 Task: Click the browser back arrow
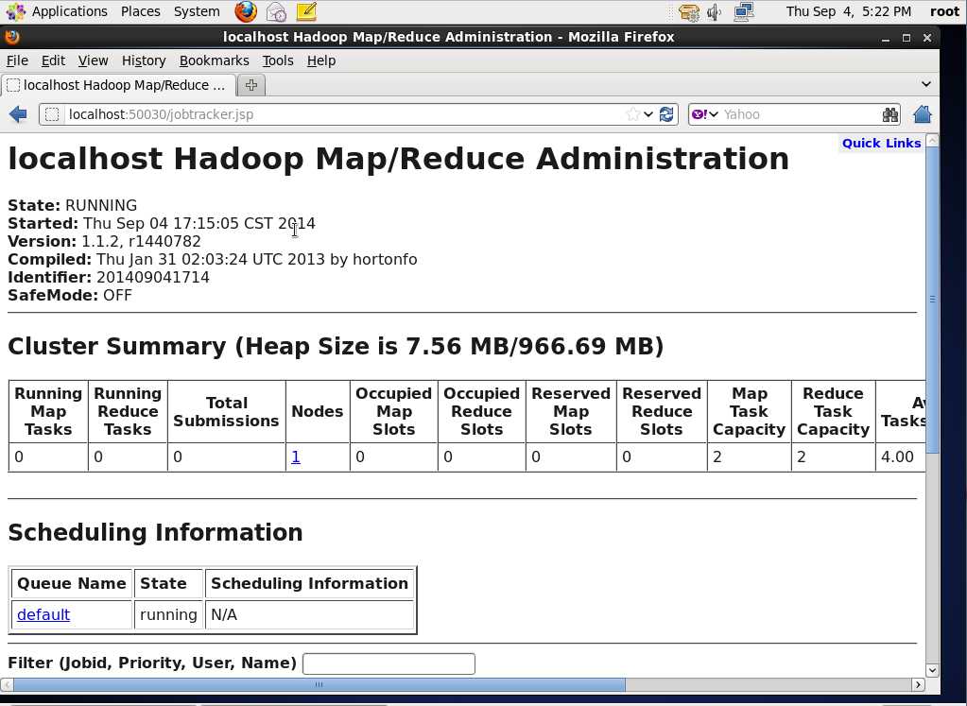[19, 114]
